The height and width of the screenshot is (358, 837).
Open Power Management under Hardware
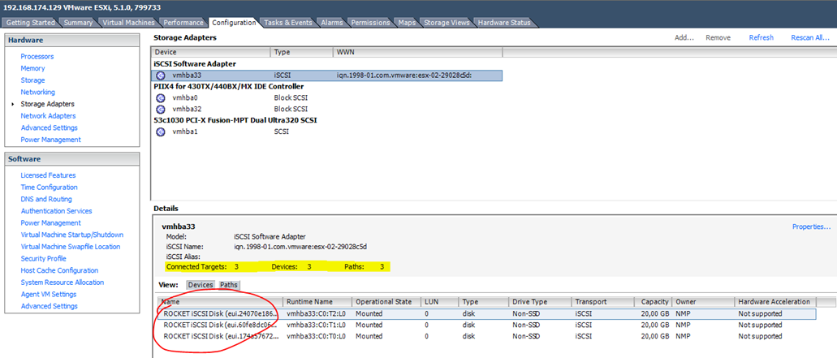50,140
